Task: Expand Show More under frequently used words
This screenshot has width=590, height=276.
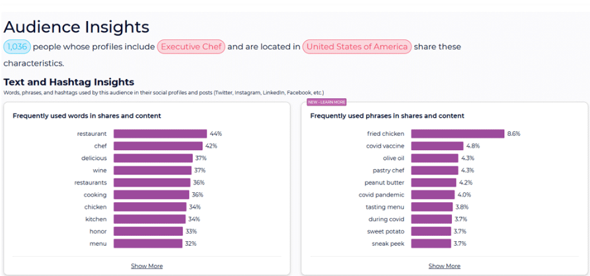Action: pos(147,266)
